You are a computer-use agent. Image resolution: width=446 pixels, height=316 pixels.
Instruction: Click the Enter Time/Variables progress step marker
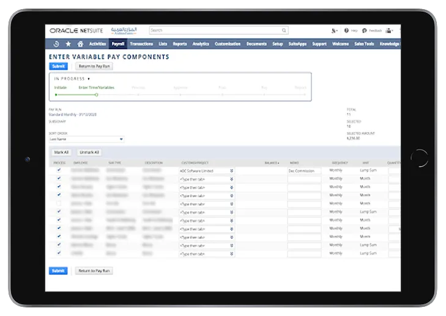(x=96, y=94)
